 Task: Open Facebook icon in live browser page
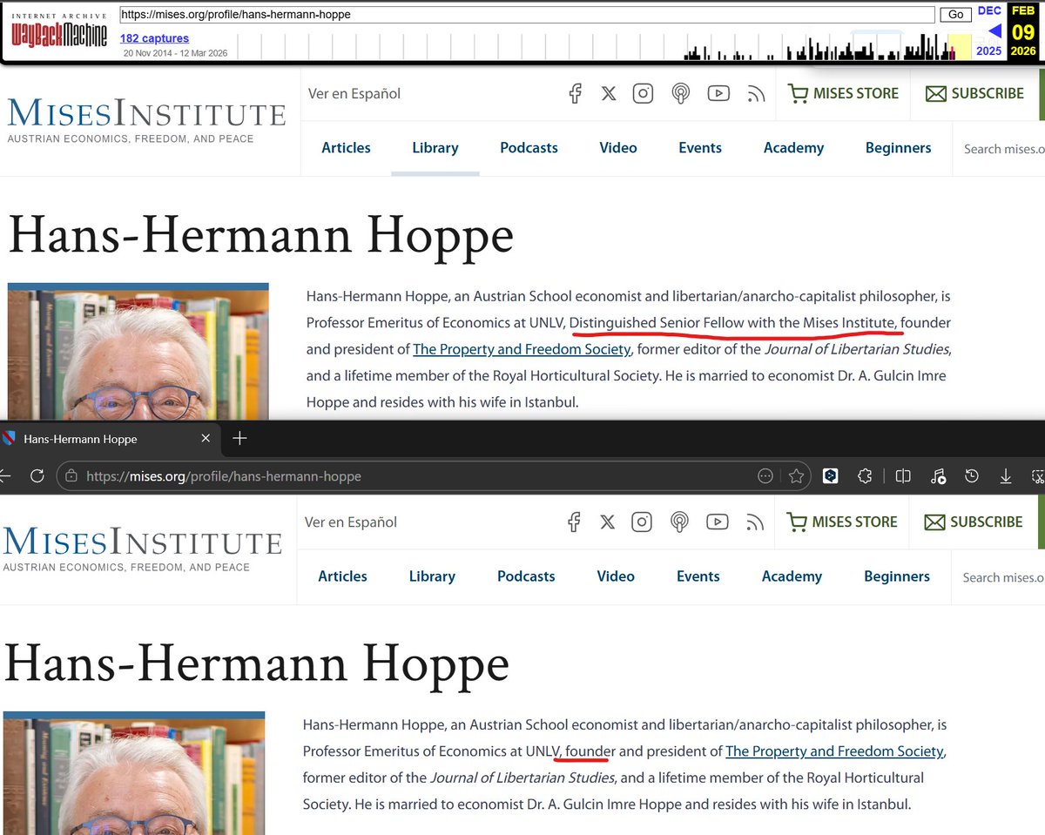[x=573, y=522]
